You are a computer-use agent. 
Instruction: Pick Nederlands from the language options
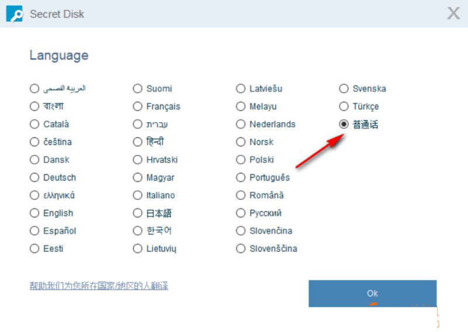point(240,124)
